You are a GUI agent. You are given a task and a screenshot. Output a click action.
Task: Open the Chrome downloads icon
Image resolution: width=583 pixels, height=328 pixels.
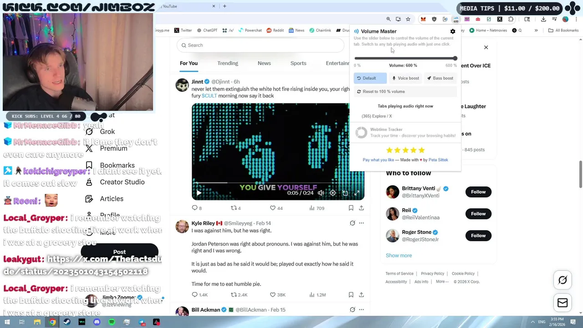click(x=543, y=19)
